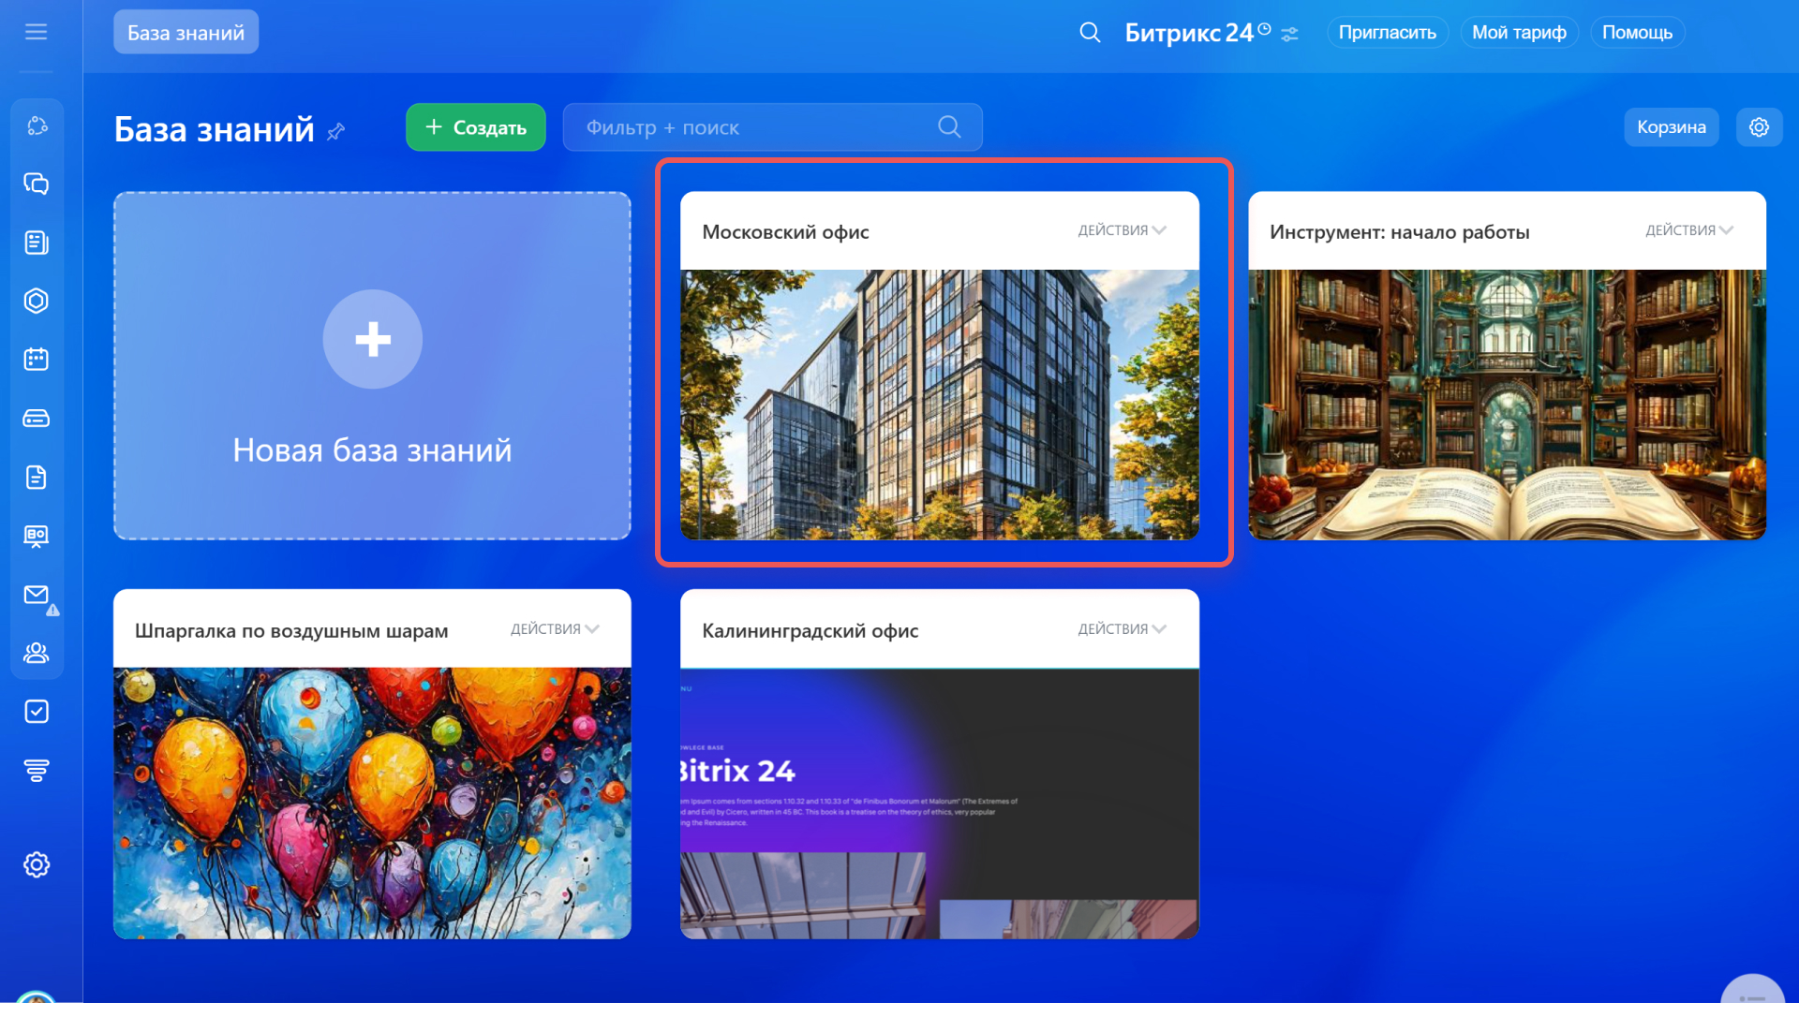The height and width of the screenshot is (1017, 1799).
Task: Expand Действия for Инструмент: начало работы
Action: 1689,230
